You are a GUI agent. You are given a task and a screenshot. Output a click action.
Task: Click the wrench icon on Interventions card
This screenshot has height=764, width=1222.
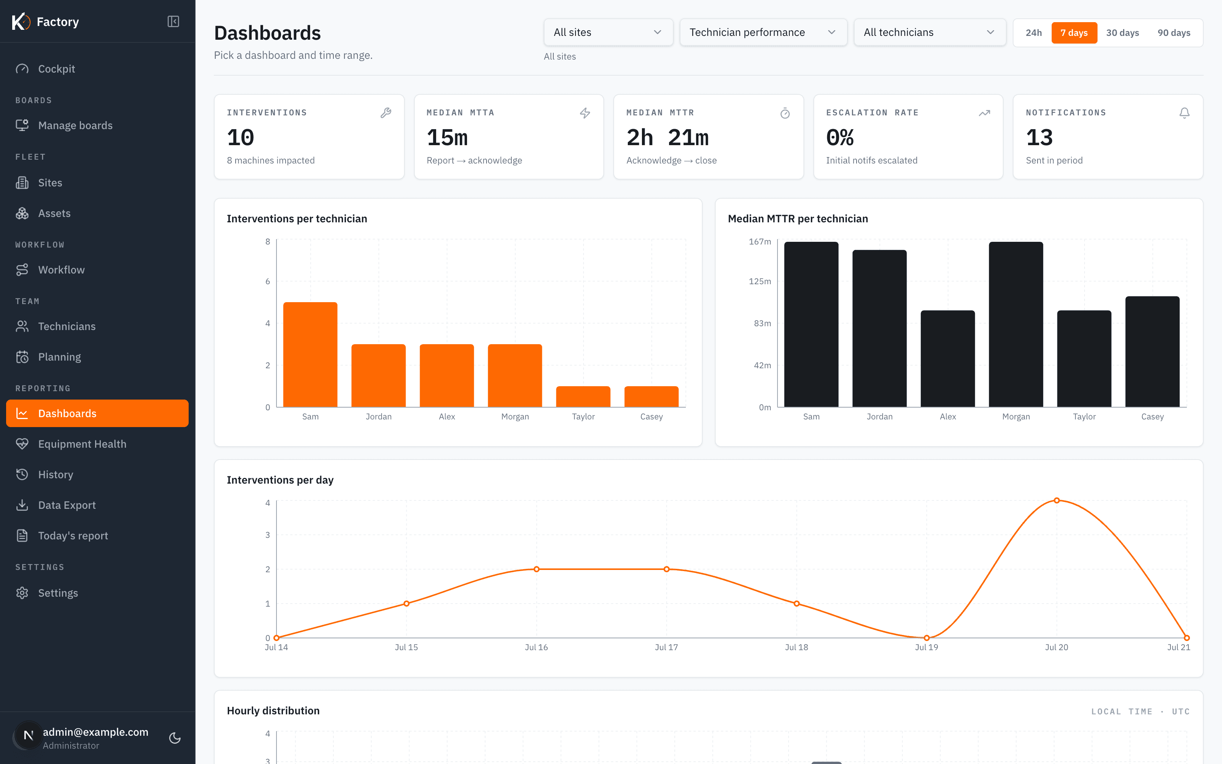(x=386, y=113)
